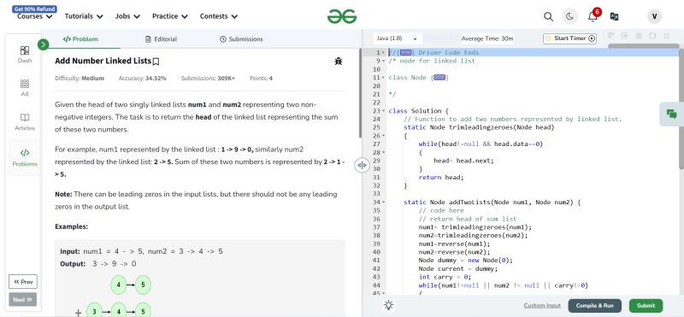Click the GeeksforGeeks logo
684x317 pixels.
[342, 16]
